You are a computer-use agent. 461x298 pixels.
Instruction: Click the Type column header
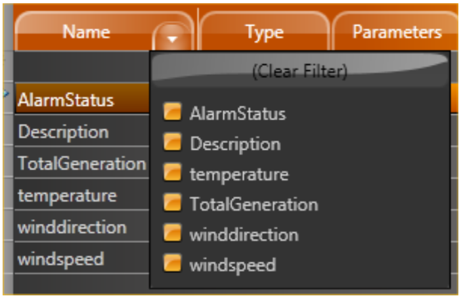tap(264, 32)
